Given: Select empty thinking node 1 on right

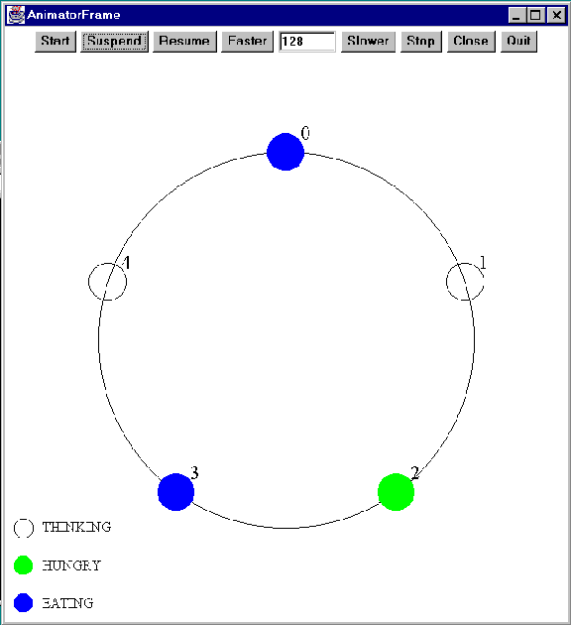Looking at the screenshot, I should click(x=465, y=282).
